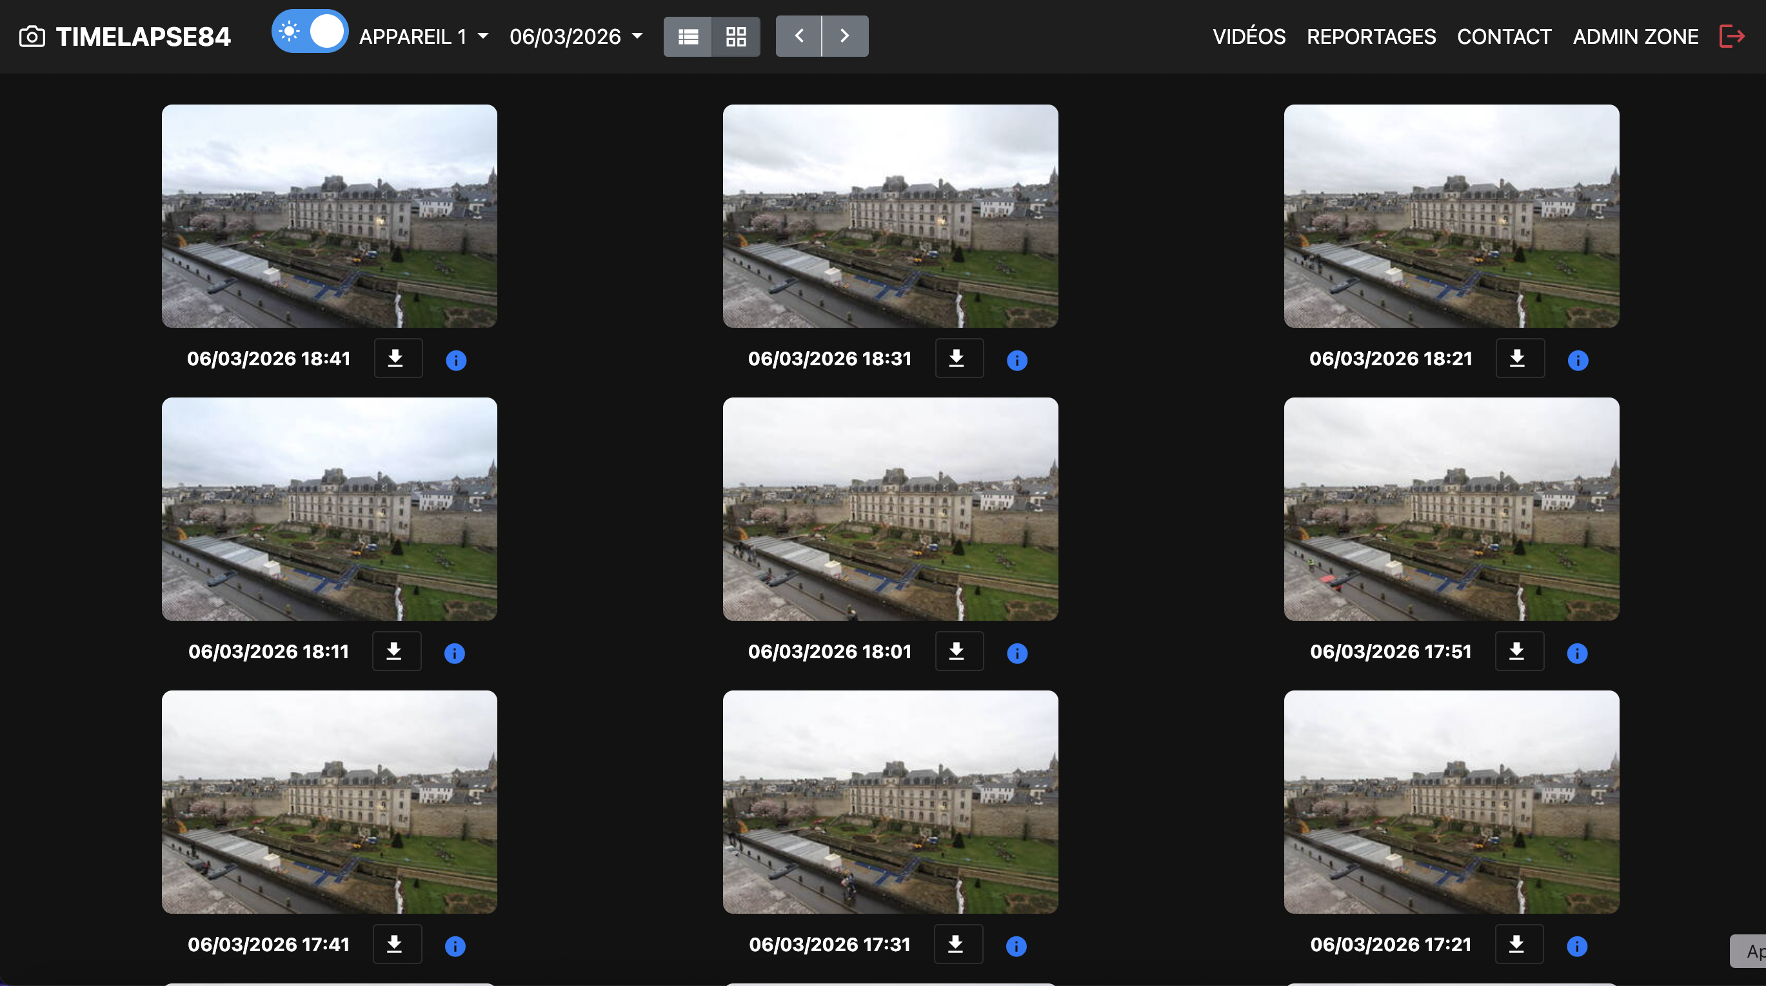
Task: Open the 18:01 photo thumbnail
Action: (890, 508)
